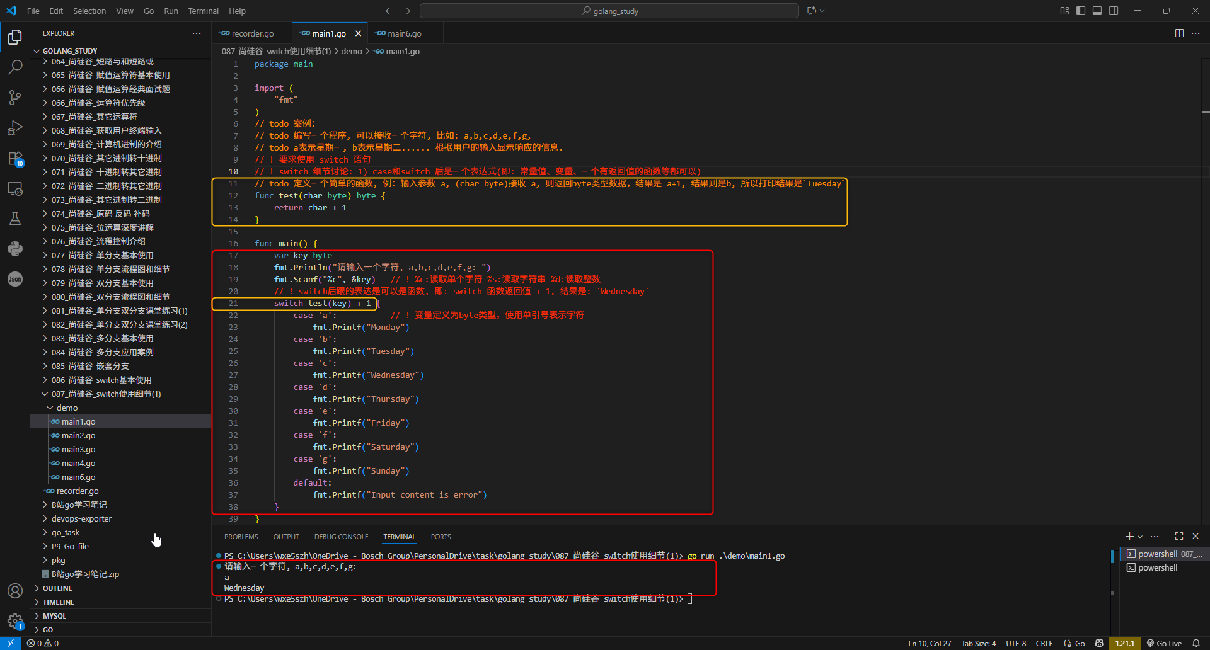Change Tab Size: 4 indentation setting

tap(979, 644)
